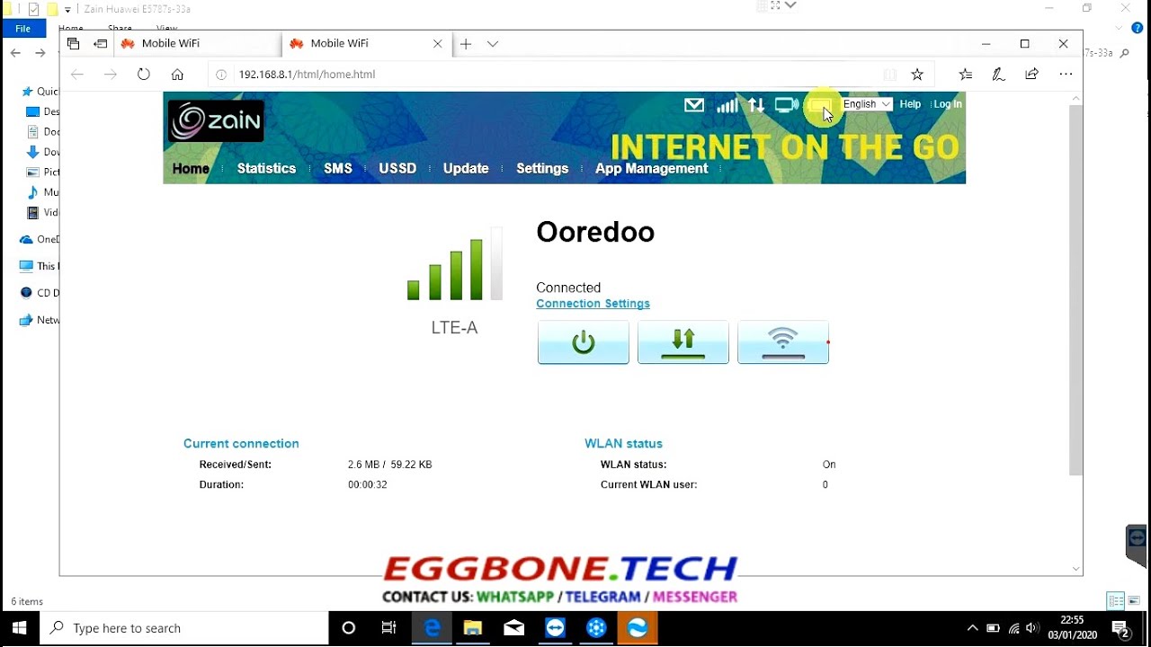Open File Explorer help icon
1151x647 pixels.
[x=1137, y=29]
